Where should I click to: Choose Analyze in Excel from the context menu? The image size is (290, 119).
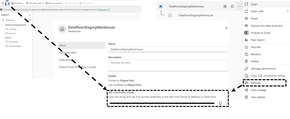point(260,33)
